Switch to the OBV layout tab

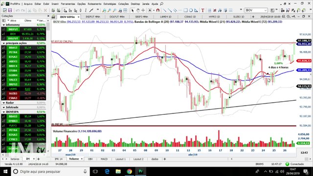point(90,159)
